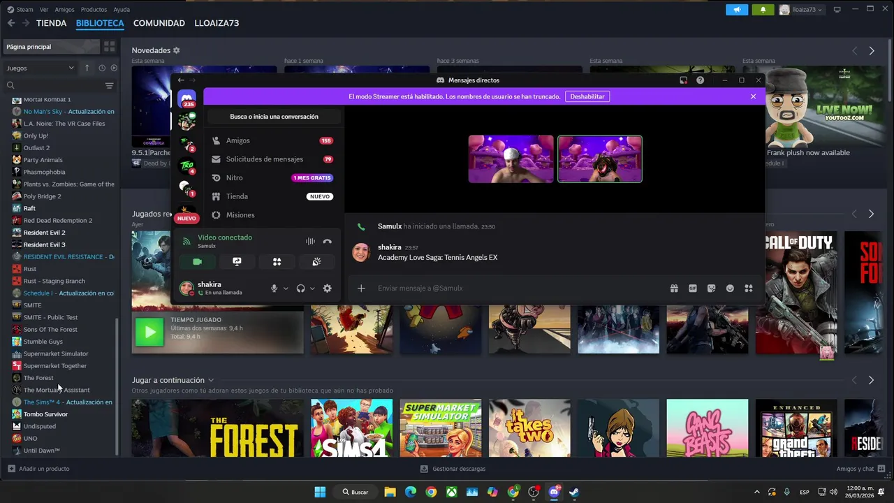Go back in Steam navigation
The width and height of the screenshot is (894, 503).
(x=11, y=23)
